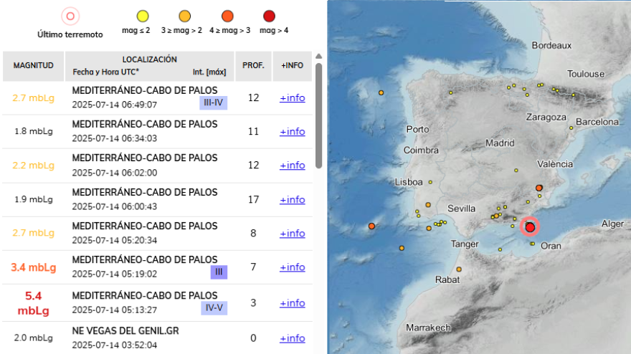Screen dimensions: 631x354
Task: Open +info for the 06:00:43 earthquake
Action: (292, 200)
